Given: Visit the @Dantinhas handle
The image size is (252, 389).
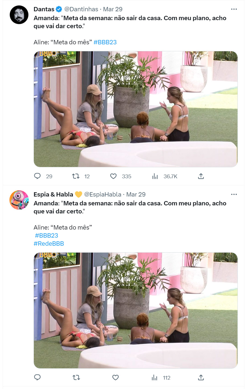Looking at the screenshot, I should tap(81, 9).
